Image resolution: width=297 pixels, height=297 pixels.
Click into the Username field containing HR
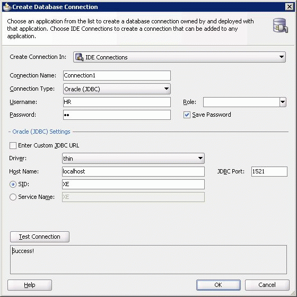click(117, 102)
